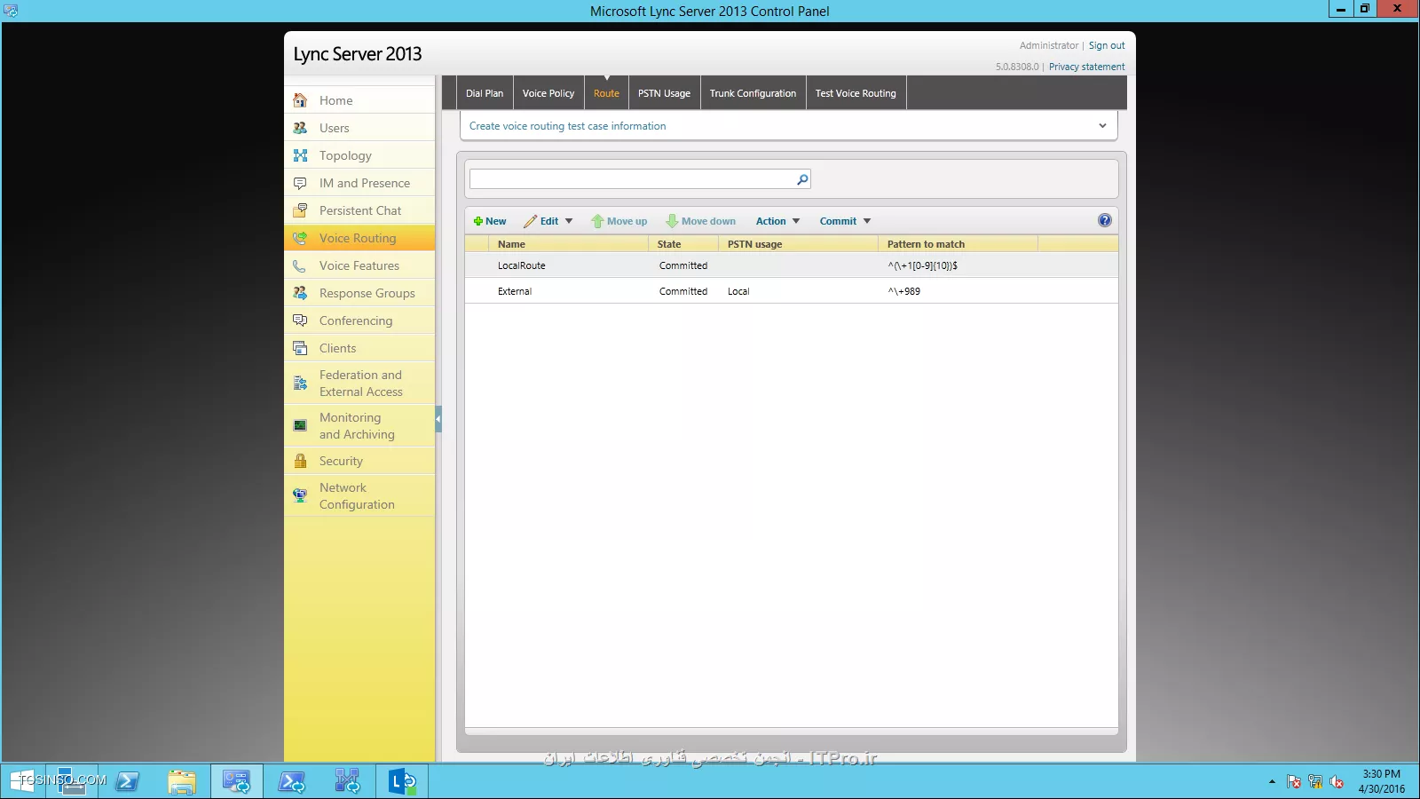Click the ^\+989 pattern cell

904,291
